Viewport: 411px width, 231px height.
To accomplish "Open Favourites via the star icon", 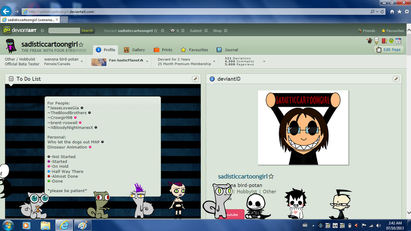I will pos(383,30).
